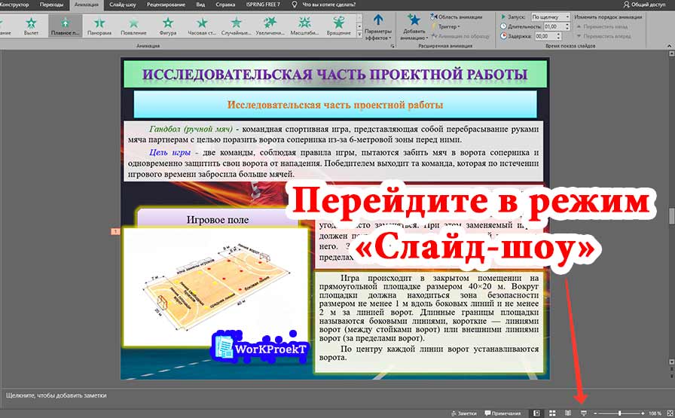Click the Общий доступ button
The image size is (675, 418).
click(x=644, y=5)
